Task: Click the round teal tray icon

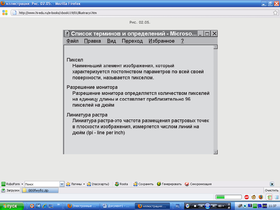Action: pos(245,206)
